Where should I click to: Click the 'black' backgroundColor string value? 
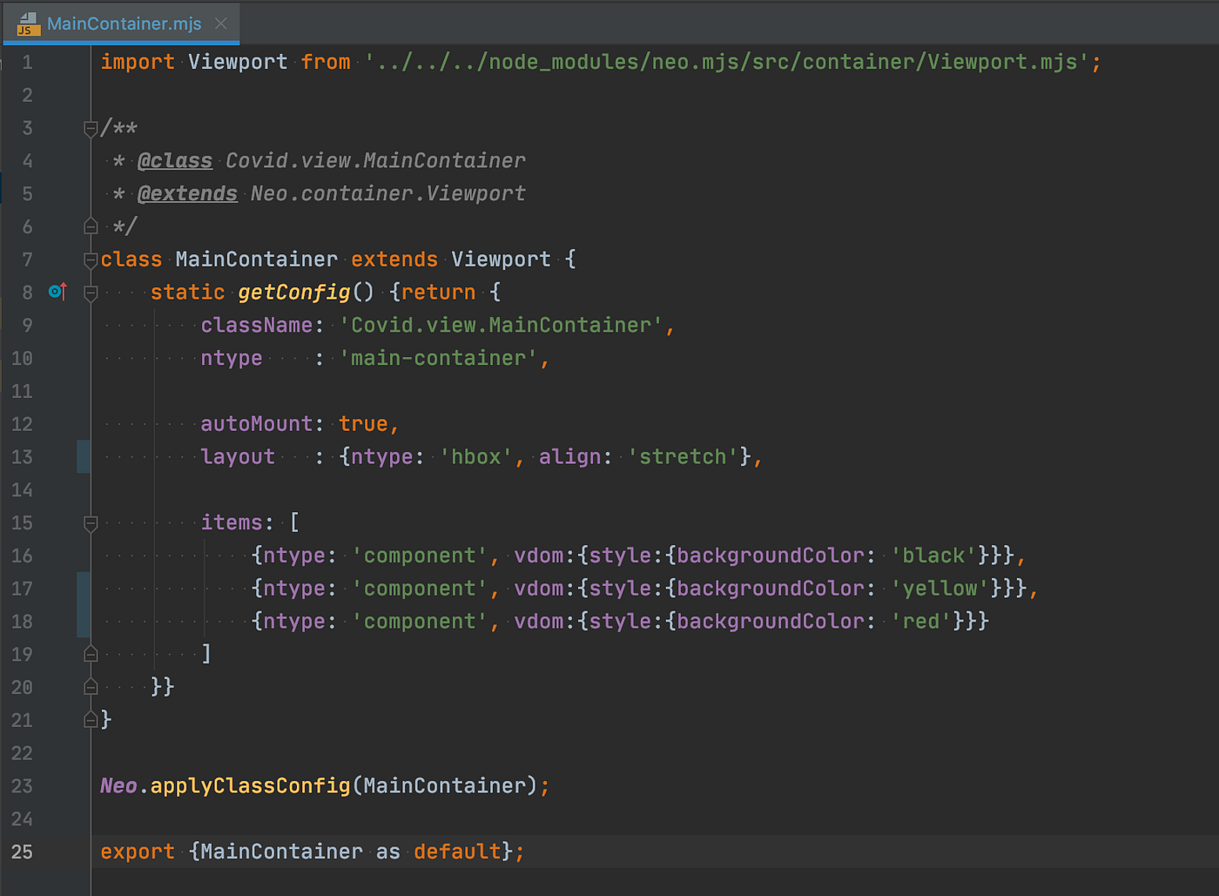(x=936, y=555)
